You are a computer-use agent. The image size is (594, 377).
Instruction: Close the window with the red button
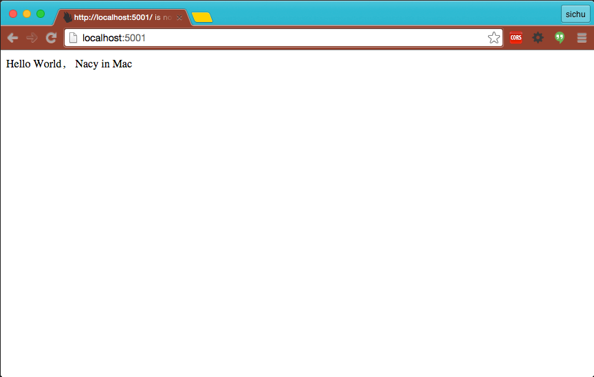click(x=13, y=14)
